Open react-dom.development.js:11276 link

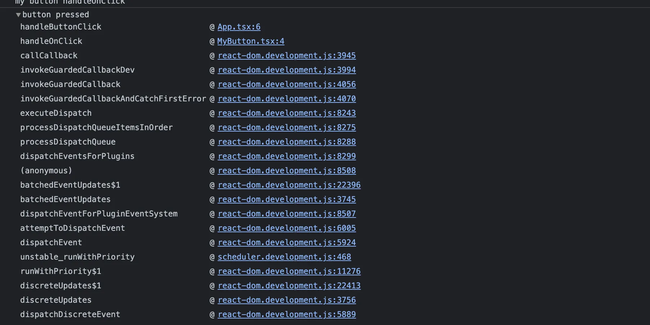tap(289, 271)
